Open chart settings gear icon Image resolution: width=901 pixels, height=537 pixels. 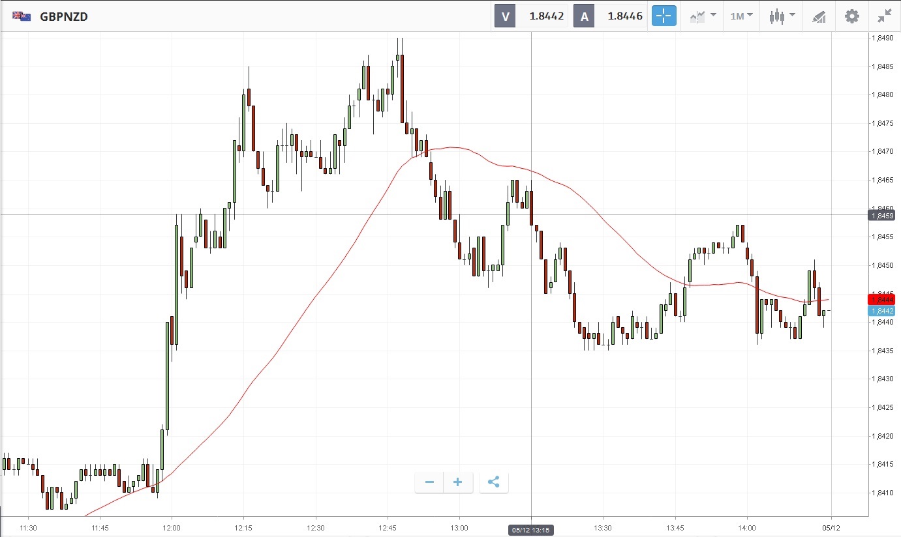point(852,16)
